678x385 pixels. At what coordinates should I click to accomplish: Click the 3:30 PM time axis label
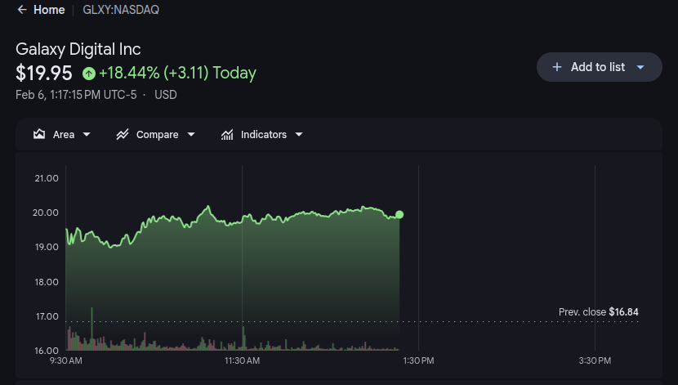click(595, 360)
